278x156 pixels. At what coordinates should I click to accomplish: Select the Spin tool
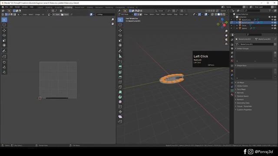pos(120,97)
